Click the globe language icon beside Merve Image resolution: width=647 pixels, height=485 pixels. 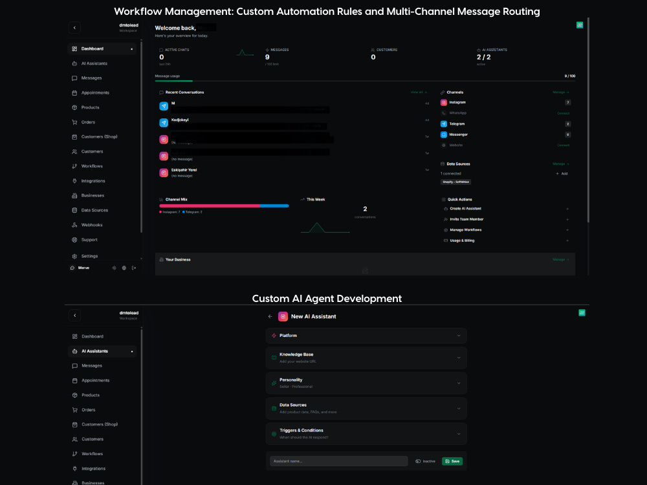(x=124, y=268)
